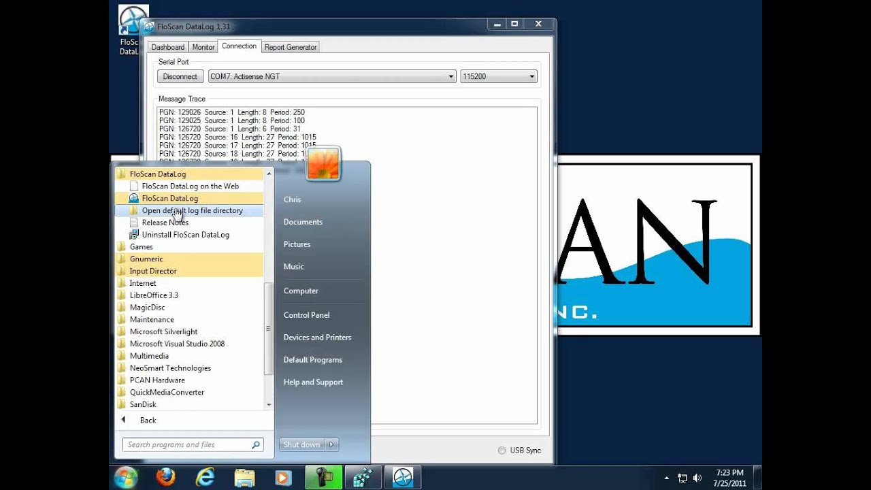This screenshot has width=871, height=490.
Task: Switch to FloScan DataLog taskbar button
Action: pos(403,478)
